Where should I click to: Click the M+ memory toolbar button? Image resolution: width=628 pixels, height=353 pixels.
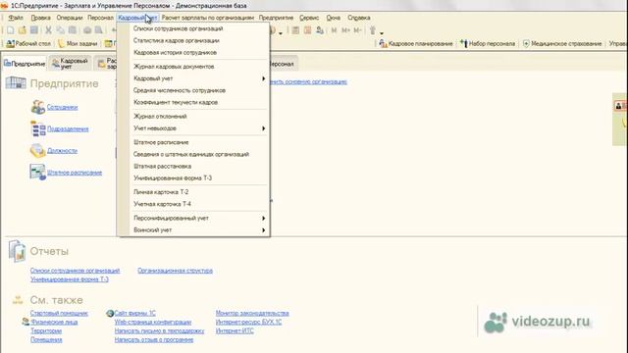tap(345, 30)
